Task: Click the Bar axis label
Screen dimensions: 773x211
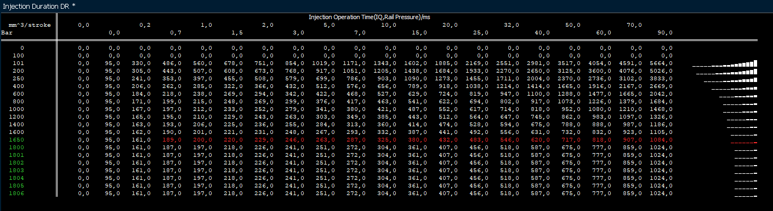Action: pos(7,33)
